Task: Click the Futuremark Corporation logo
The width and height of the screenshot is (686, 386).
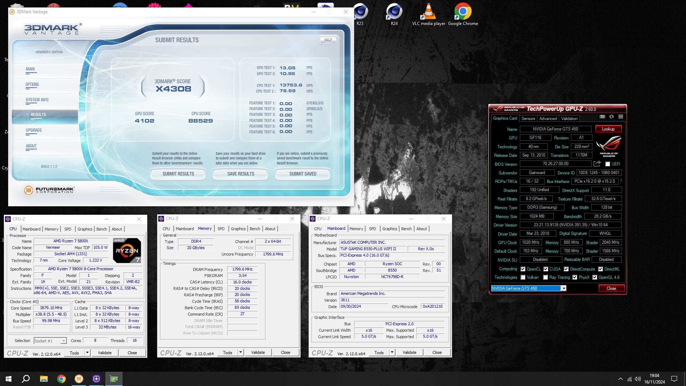Action: pyautogui.click(x=49, y=190)
